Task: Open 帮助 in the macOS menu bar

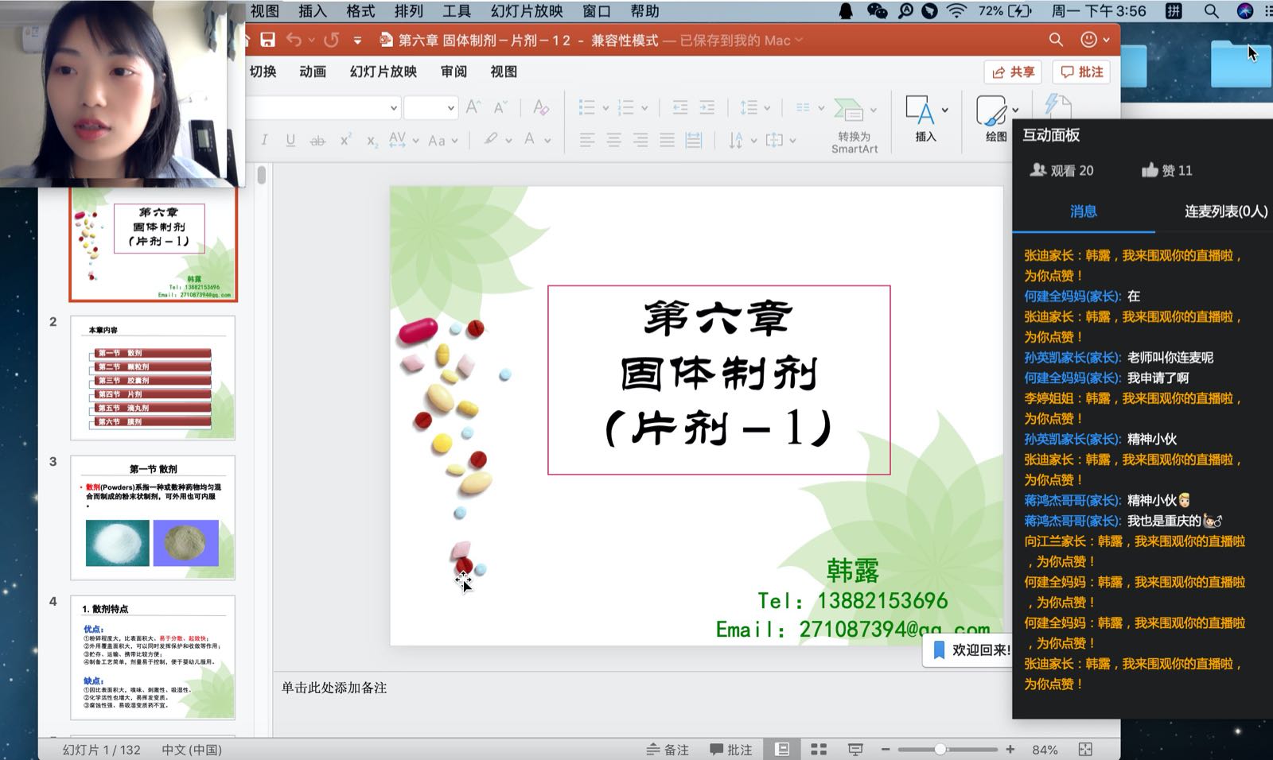Action: (x=644, y=11)
